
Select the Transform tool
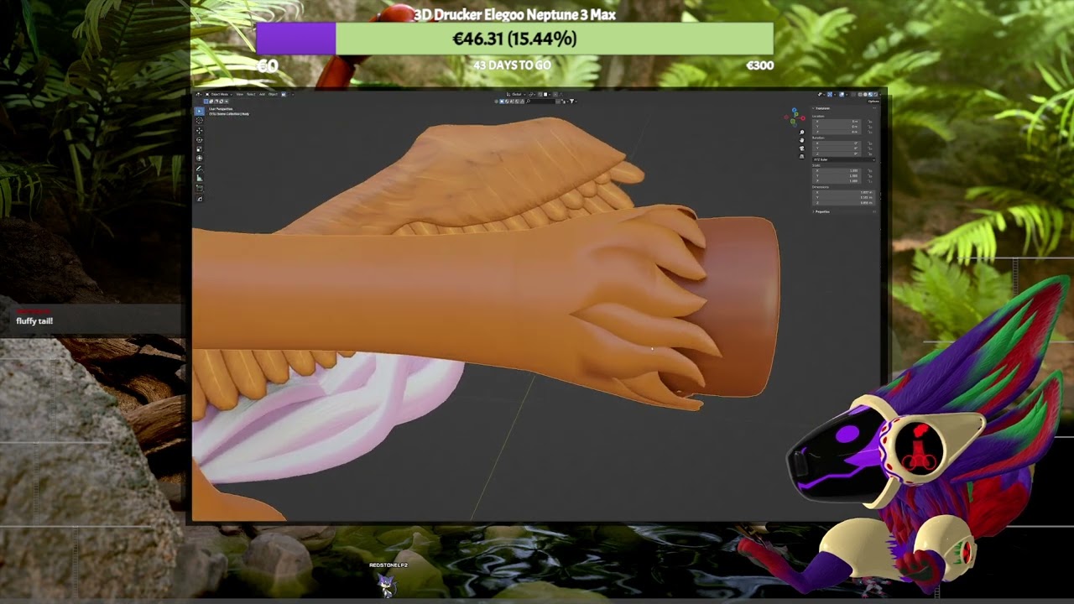pyautogui.click(x=199, y=159)
